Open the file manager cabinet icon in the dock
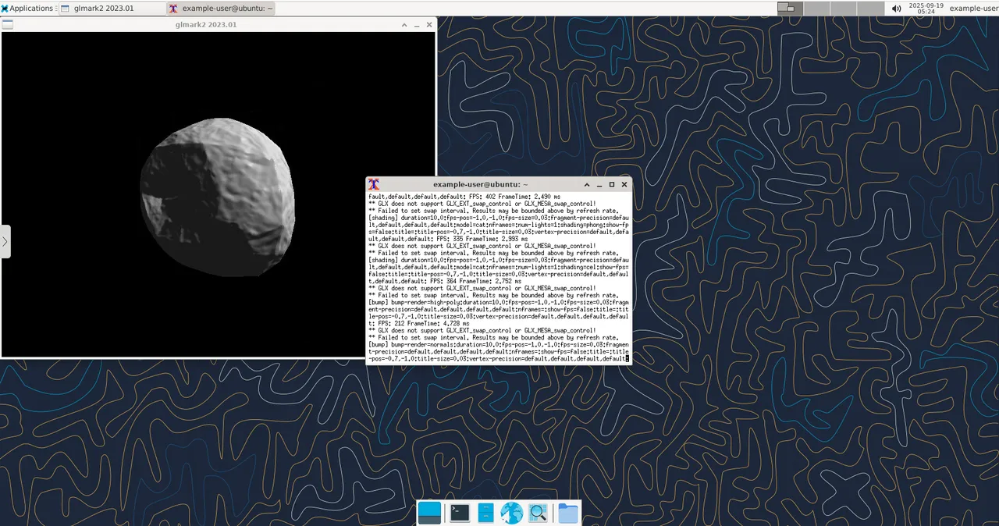The height and width of the screenshot is (526, 999). click(x=485, y=513)
